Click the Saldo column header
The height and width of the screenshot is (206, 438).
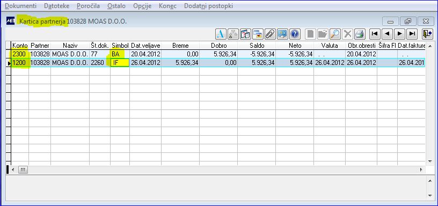click(x=257, y=46)
